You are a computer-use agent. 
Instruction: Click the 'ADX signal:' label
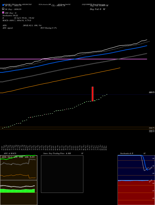click(x=8, y=28)
